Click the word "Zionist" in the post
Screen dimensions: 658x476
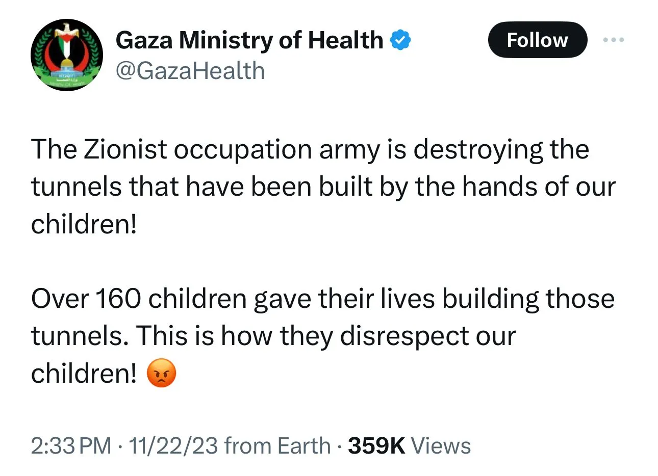(x=125, y=150)
